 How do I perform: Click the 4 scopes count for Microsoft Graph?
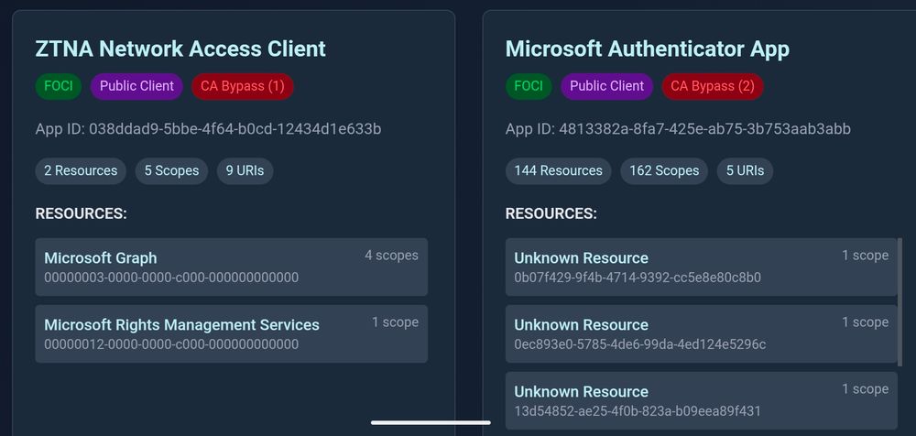pos(391,256)
